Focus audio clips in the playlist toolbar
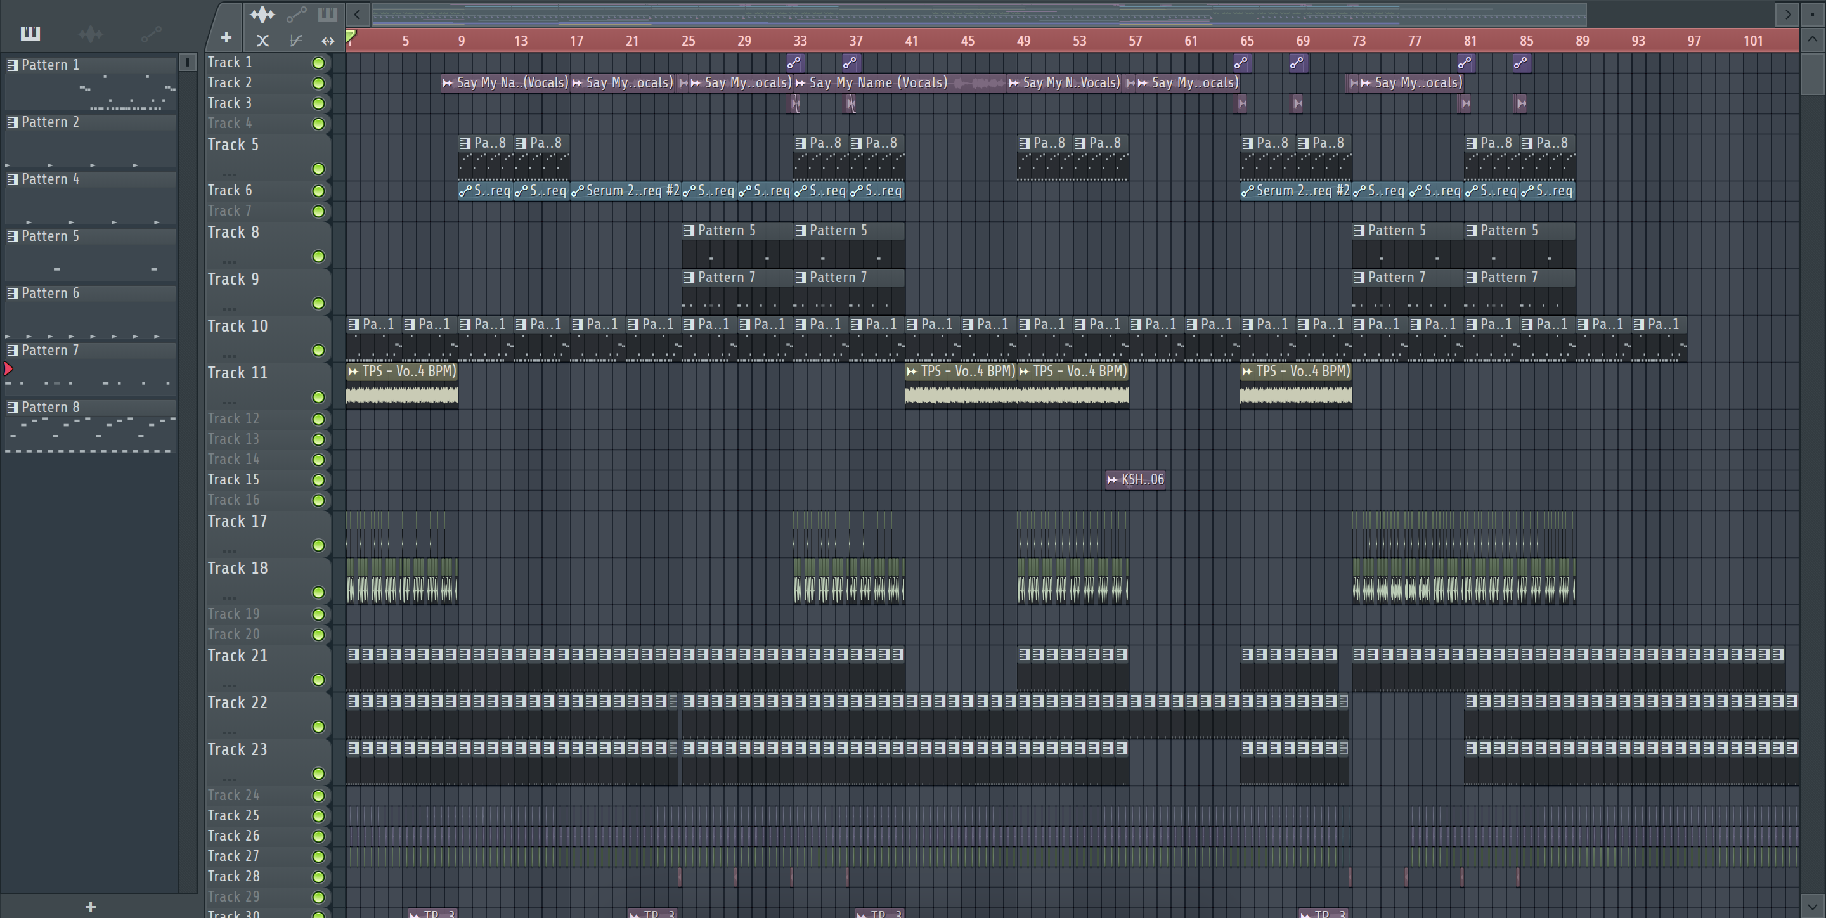 tap(262, 14)
